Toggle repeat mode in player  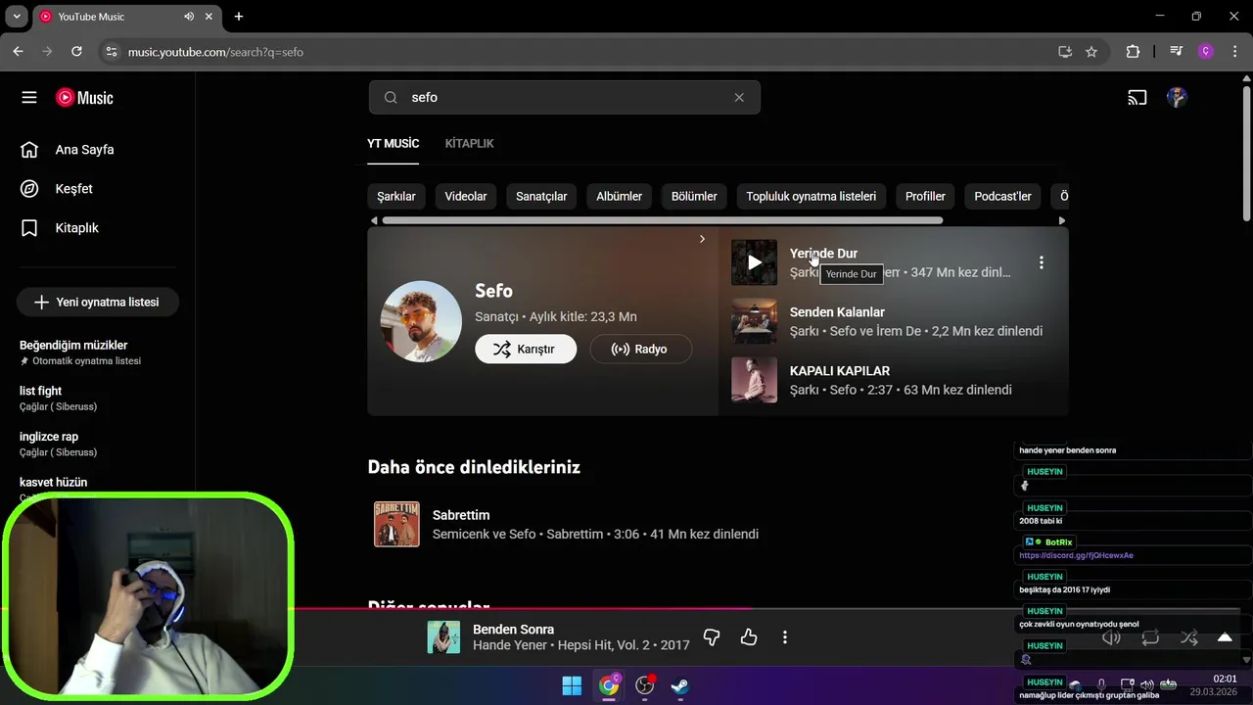click(1150, 637)
